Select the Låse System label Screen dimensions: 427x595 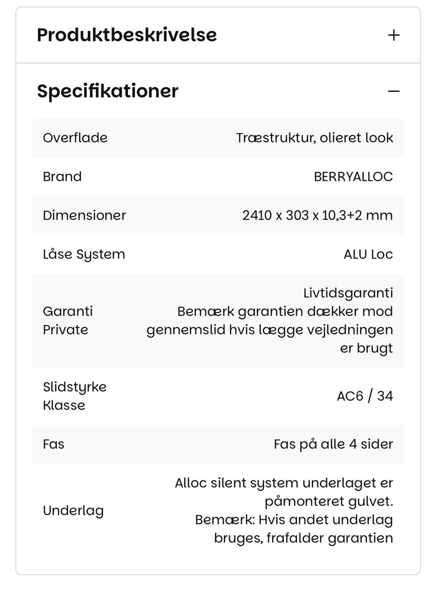pyautogui.click(x=84, y=254)
